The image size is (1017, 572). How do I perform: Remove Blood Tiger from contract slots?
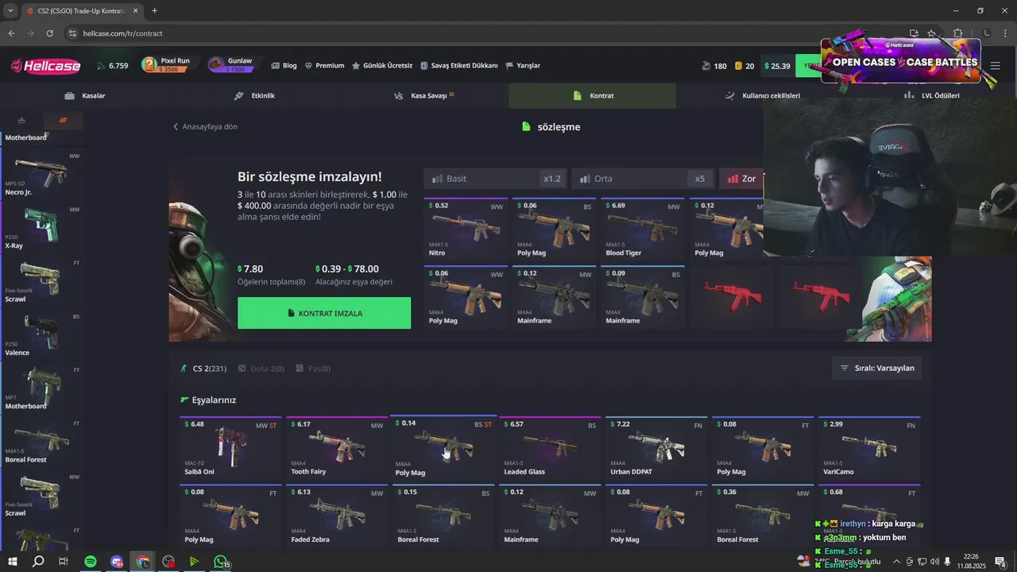[643, 228]
